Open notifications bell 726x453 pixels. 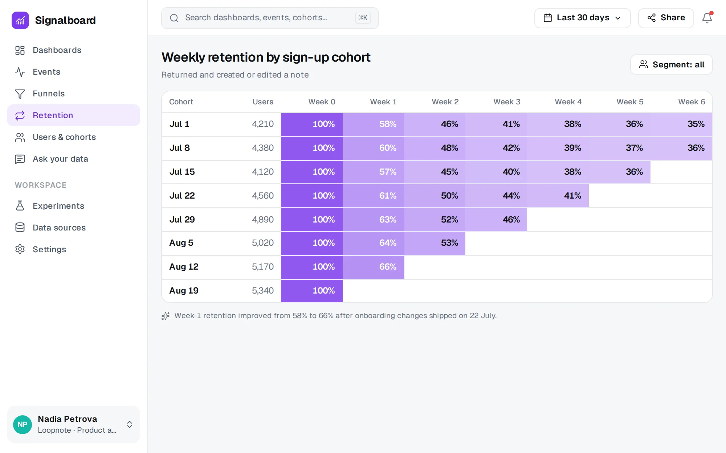[707, 18]
